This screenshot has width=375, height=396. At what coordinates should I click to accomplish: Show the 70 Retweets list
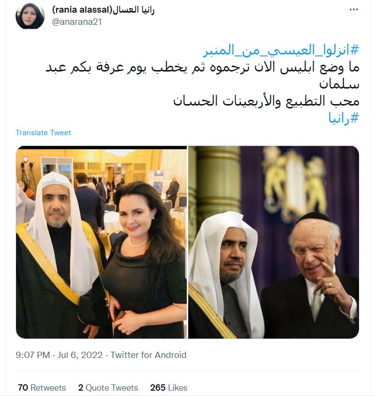pos(42,387)
